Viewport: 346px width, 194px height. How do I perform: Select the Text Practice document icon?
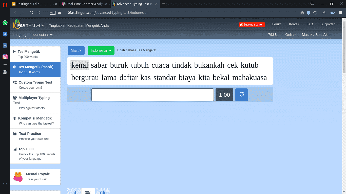15,134
